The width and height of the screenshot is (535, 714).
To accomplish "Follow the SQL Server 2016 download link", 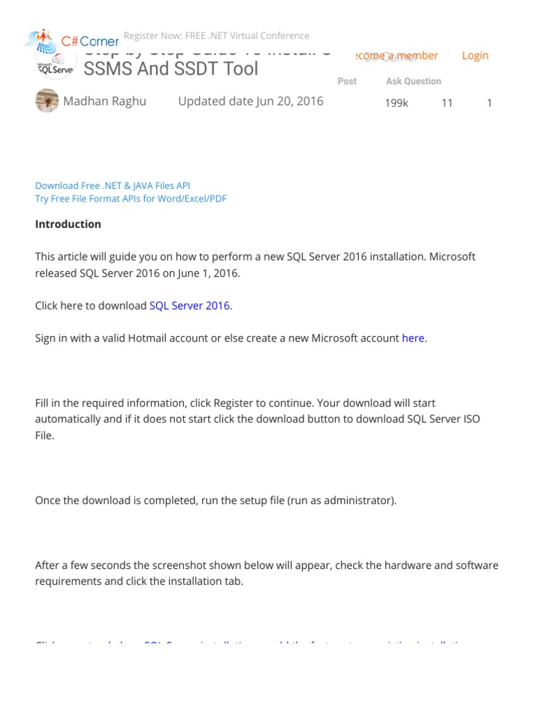I will [189, 305].
